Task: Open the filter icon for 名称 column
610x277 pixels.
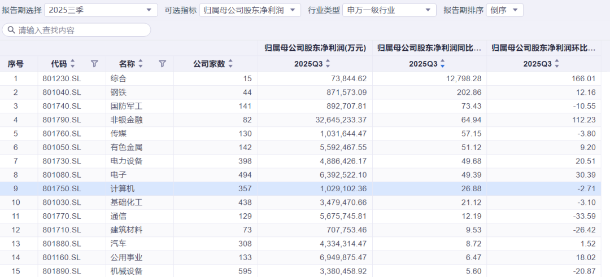Action: pos(163,64)
